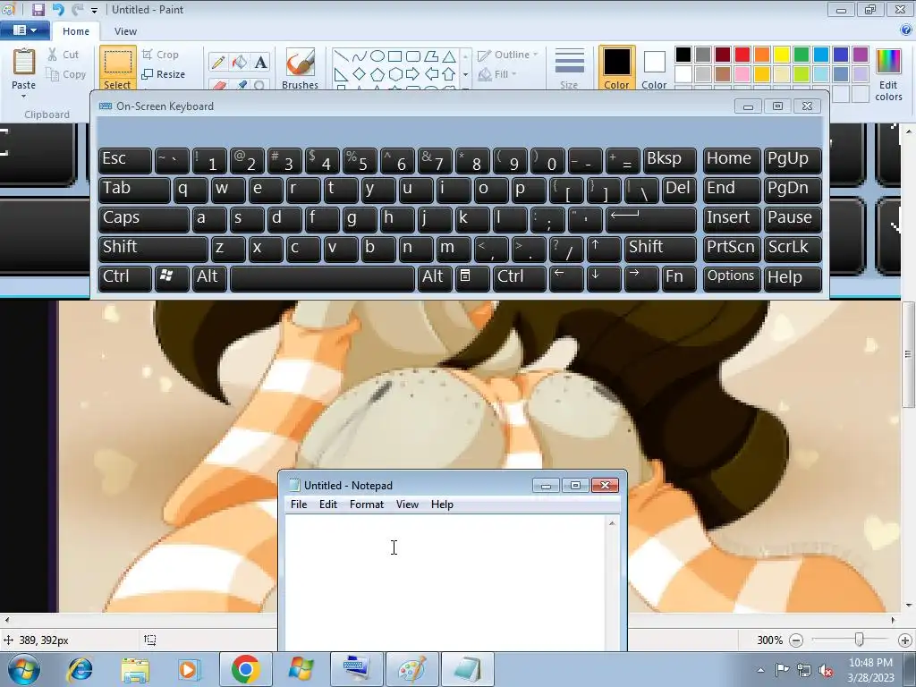Click the Crop tool

click(x=160, y=55)
